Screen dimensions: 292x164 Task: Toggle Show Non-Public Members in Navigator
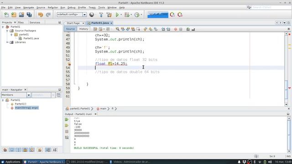[x=25, y=150]
